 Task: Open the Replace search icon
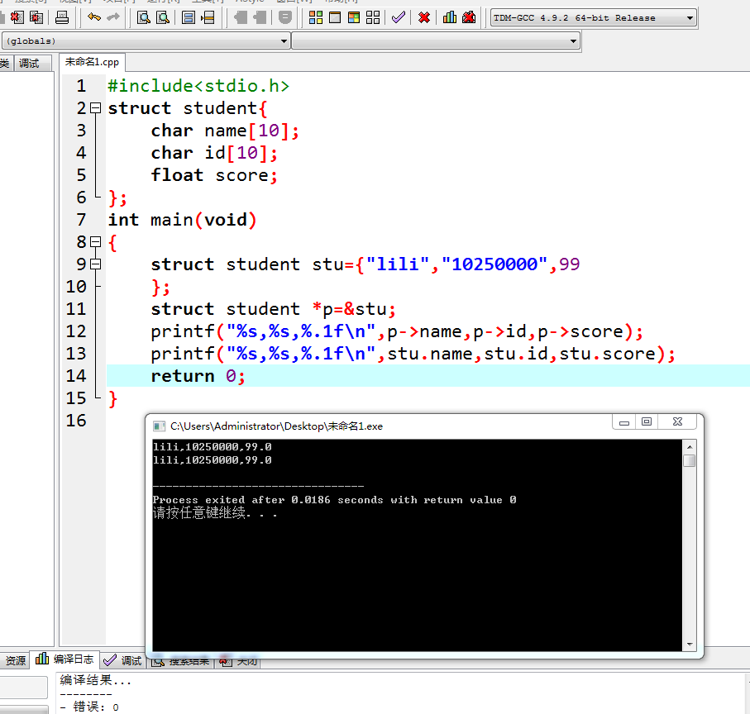(163, 17)
